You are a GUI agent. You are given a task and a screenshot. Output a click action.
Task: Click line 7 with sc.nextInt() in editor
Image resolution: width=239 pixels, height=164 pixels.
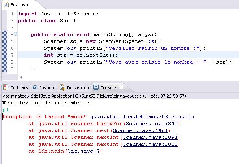coord(128,55)
